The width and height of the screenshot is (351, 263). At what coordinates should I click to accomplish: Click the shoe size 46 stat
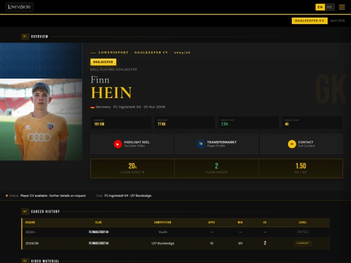pos(312,122)
